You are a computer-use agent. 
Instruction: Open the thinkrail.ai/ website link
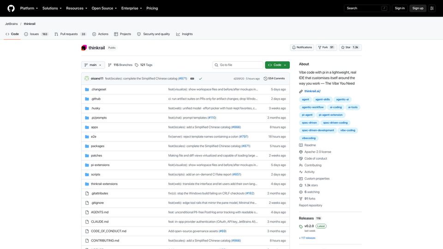click(312, 91)
